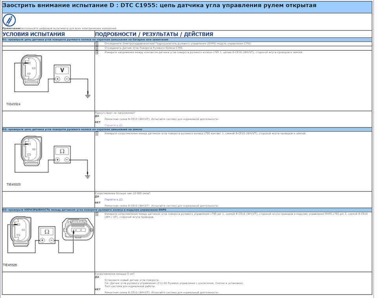
Task: Click the question 'Сопротивление меньше 5 ом?'
Action: 115,274
